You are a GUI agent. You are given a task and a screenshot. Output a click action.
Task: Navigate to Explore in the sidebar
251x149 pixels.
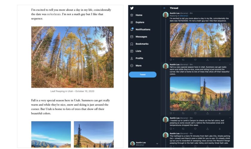point(140,22)
